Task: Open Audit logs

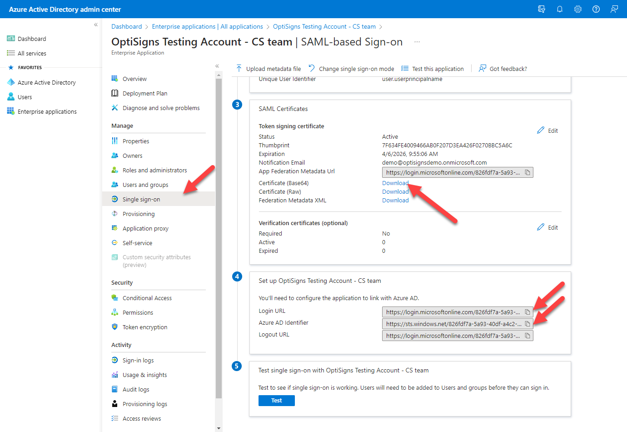Action: (x=136, y=389)
